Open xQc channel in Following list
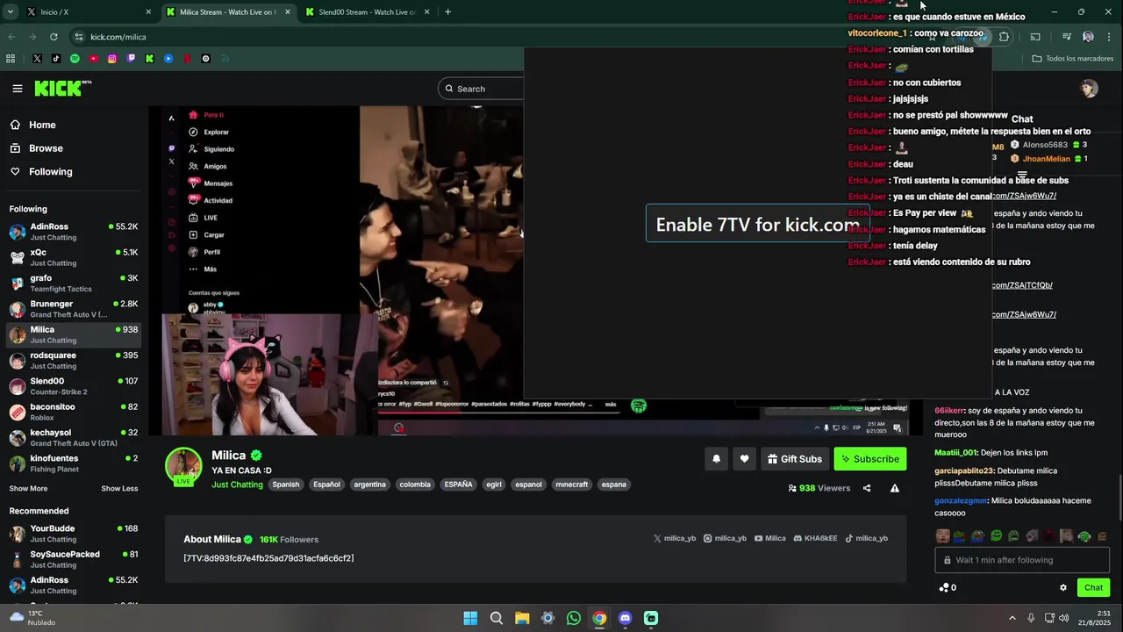 tap(74, 257)
